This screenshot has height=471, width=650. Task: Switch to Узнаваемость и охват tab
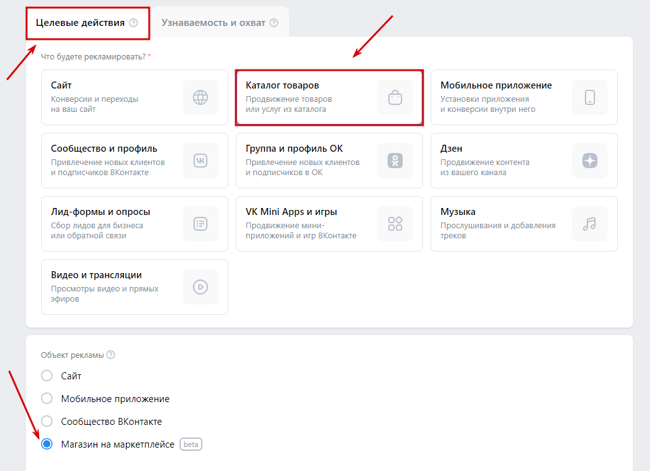point(212,23)
